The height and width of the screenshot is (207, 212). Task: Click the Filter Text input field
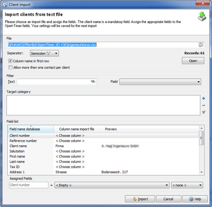point(57,82)
